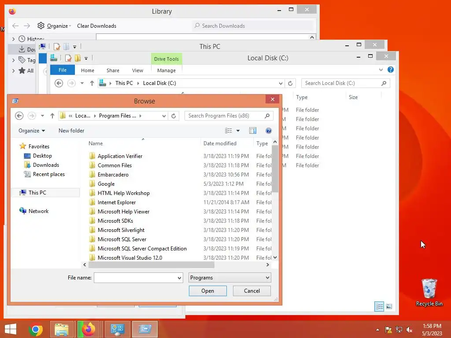This screenshot has width=451, height=338.
Task: Click the Search Downloads field in Library
Action: click(253, 26)
